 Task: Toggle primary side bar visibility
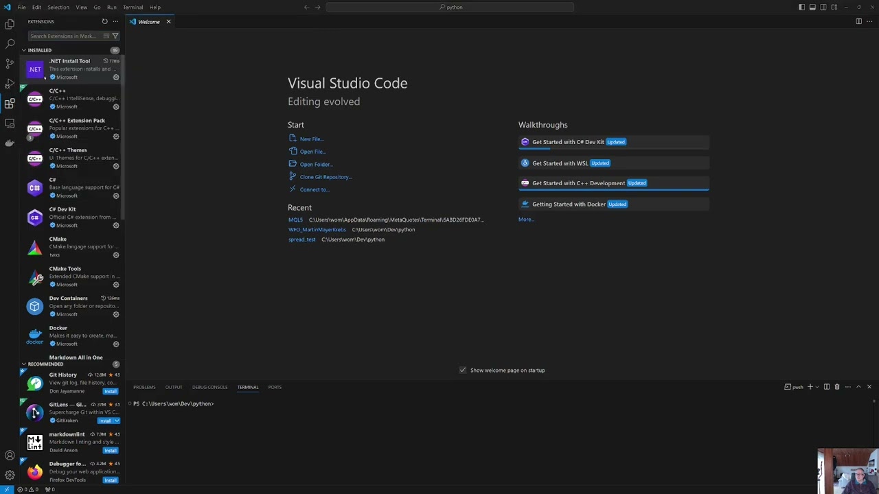coord(801,7)
